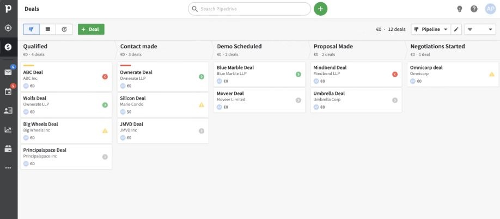Click the 12 deals summary text

(397, 29)
